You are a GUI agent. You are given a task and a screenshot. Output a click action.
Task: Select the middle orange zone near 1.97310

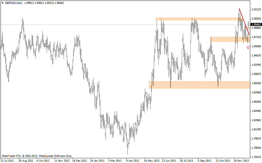(x=224, y=39)
